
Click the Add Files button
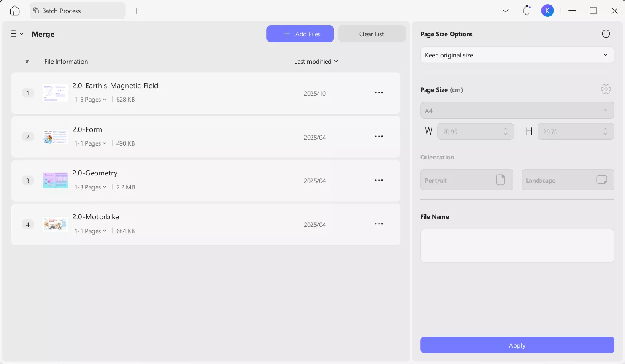(x=300, y=34)
